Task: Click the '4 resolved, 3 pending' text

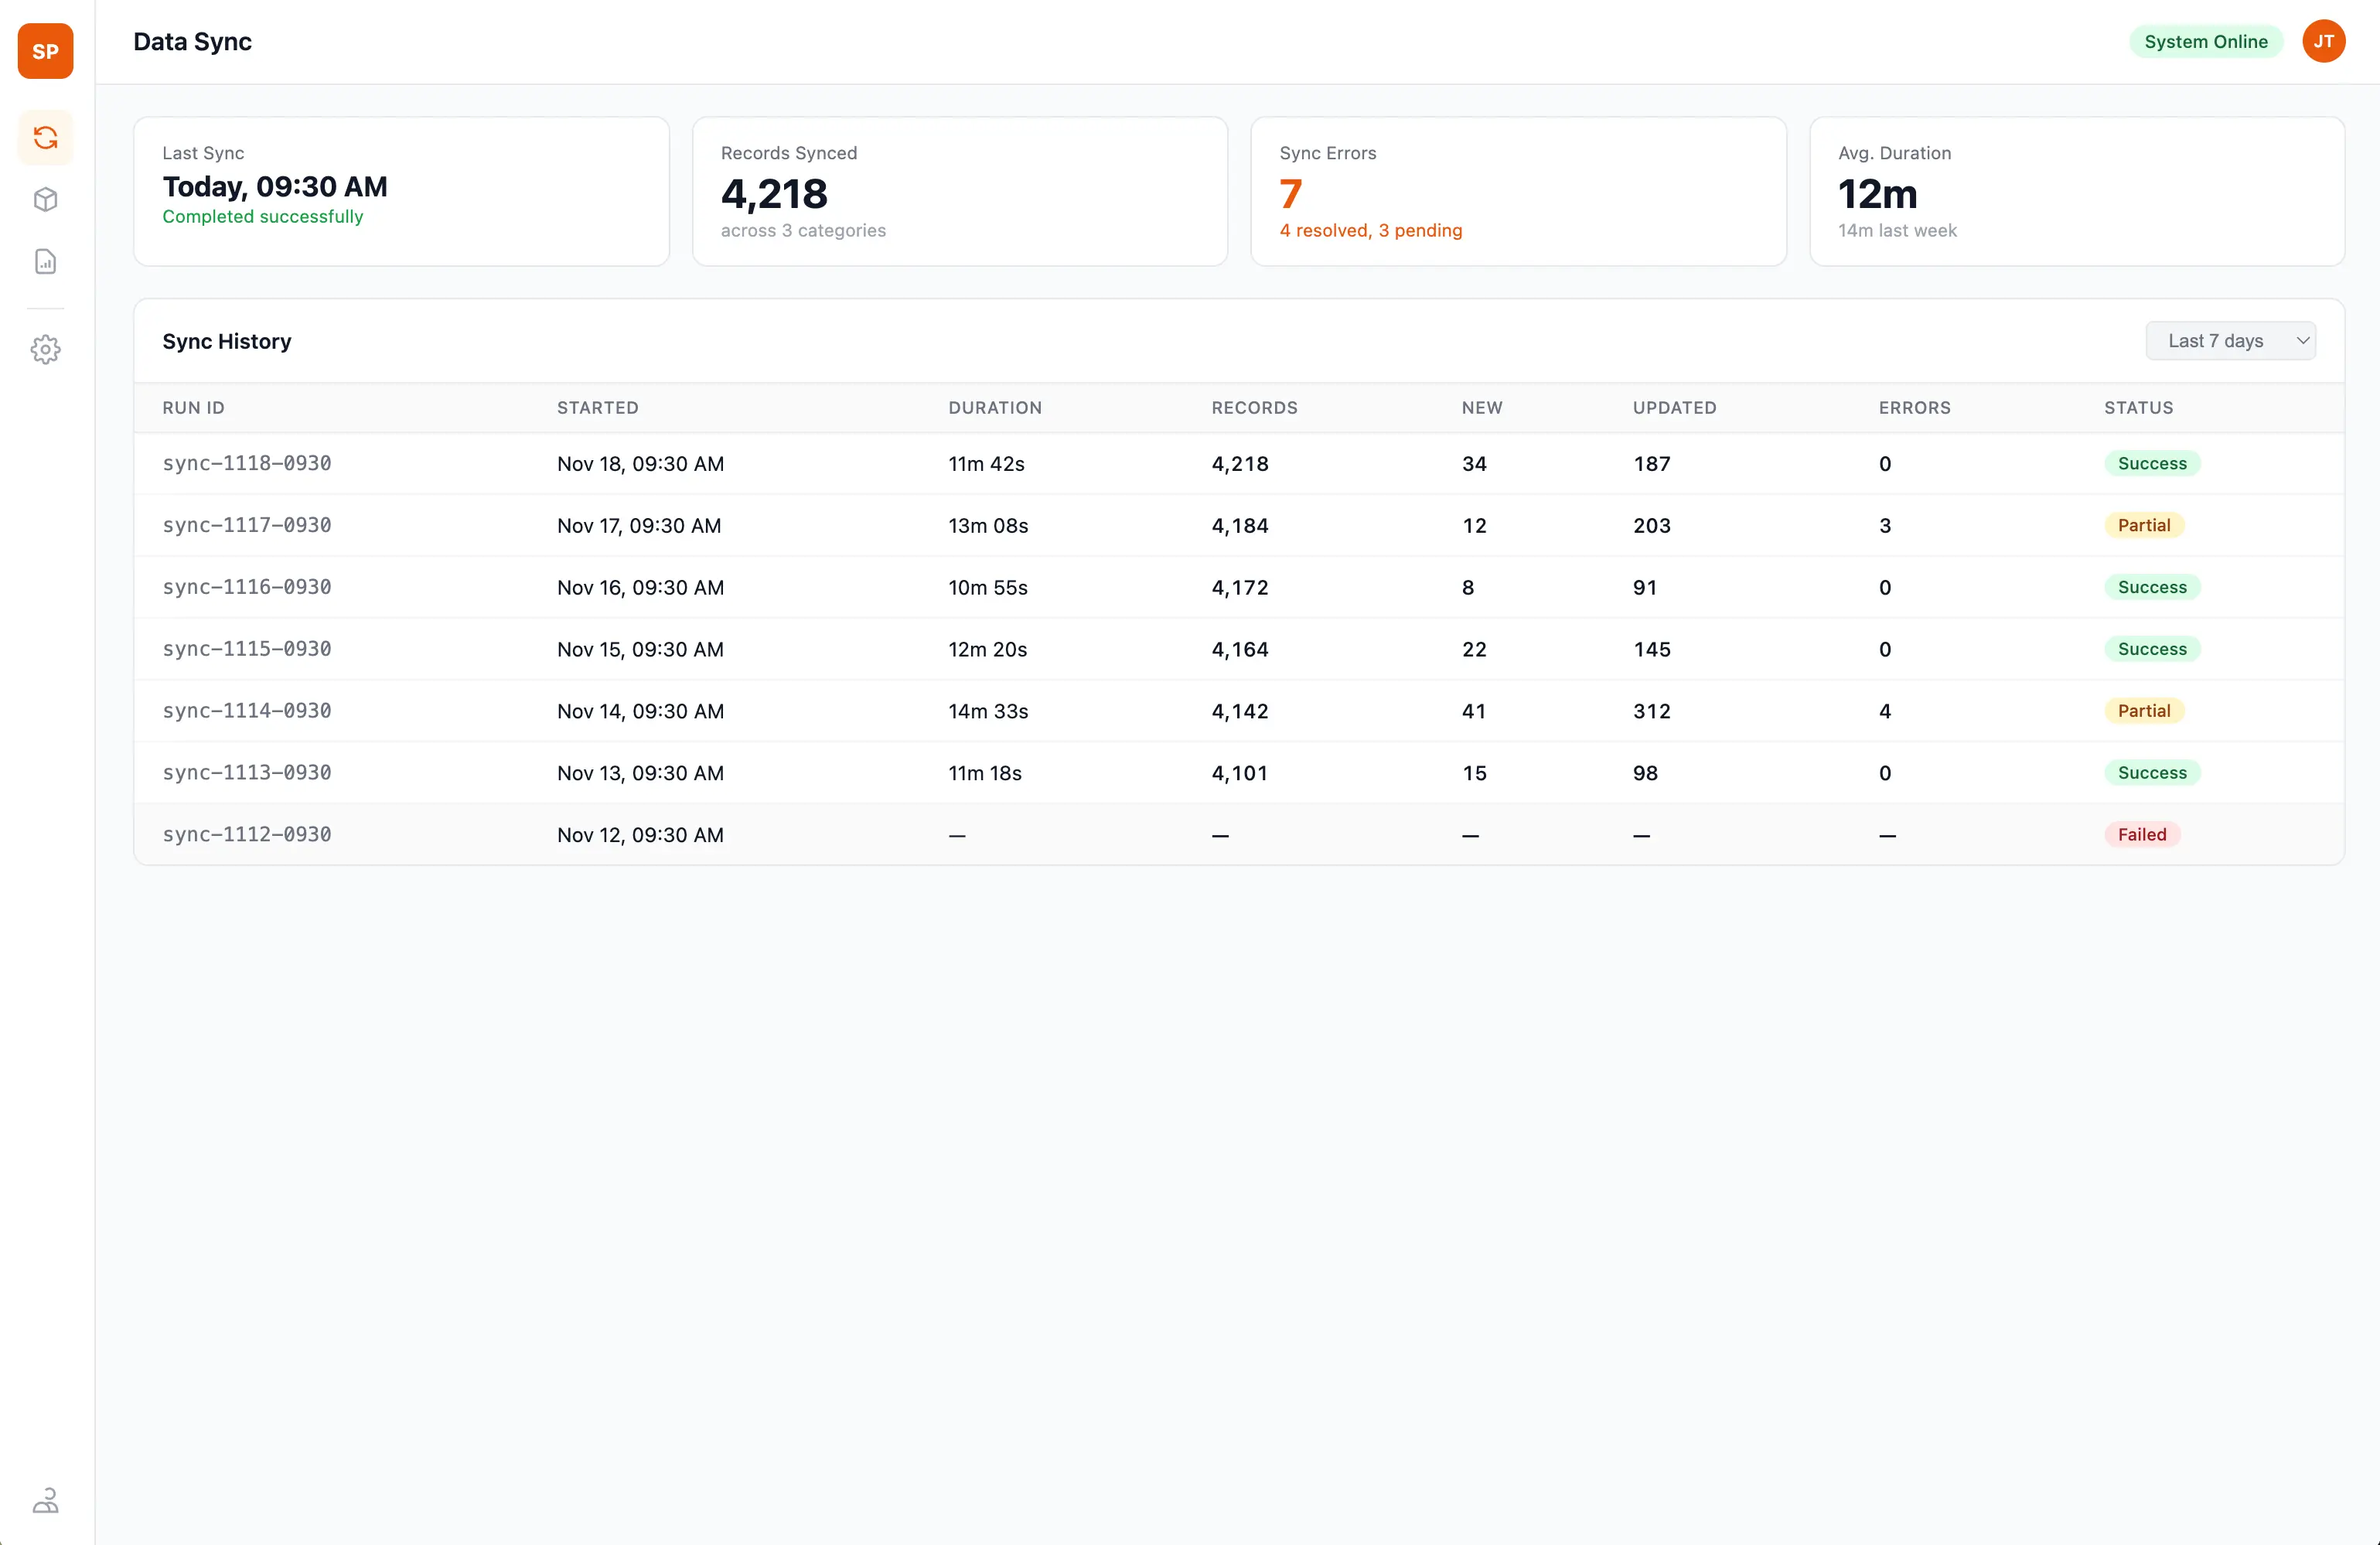Action: [1370, 230]
